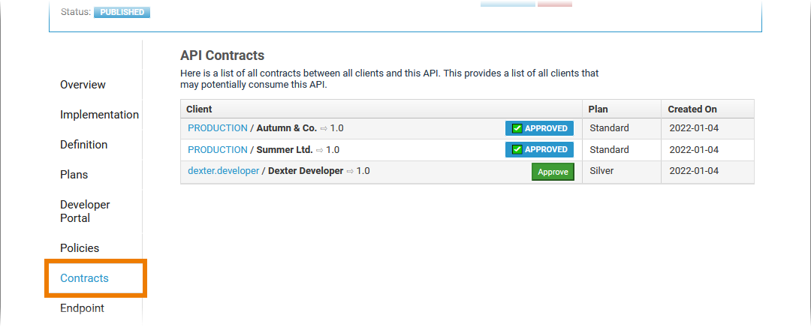The height and width of the screenshot is (327, 811).
Task: Switch to the Plans section
Action: click(74, 175)
